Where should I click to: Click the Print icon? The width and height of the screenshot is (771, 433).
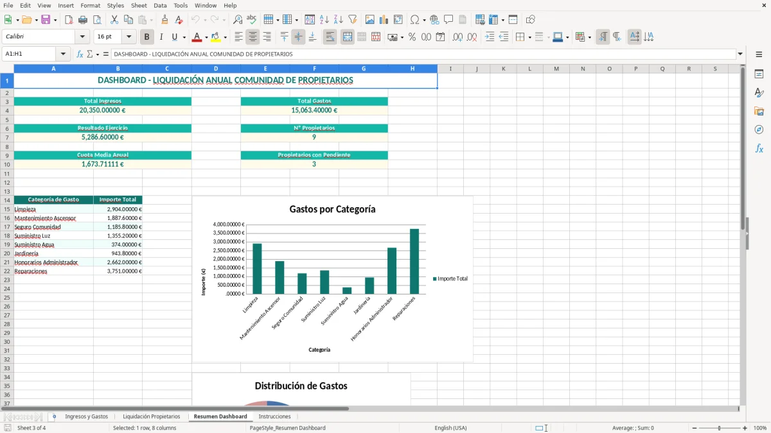point(83,20)
